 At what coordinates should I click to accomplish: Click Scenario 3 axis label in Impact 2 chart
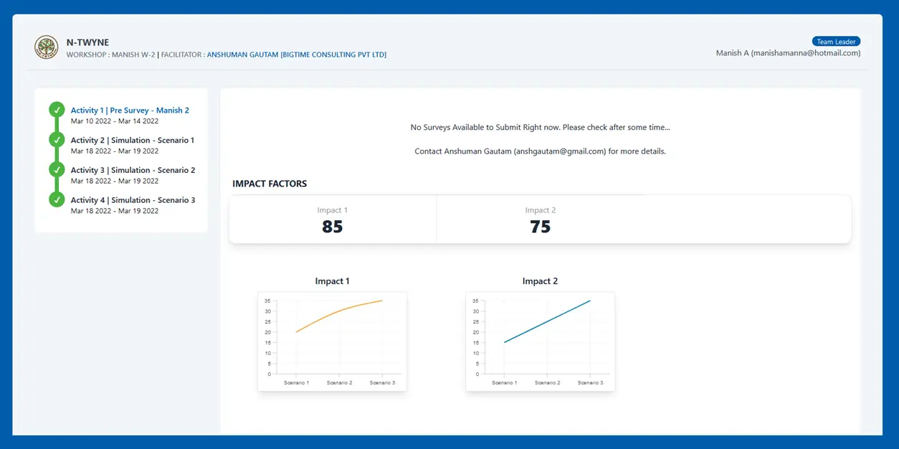(590, 383)
